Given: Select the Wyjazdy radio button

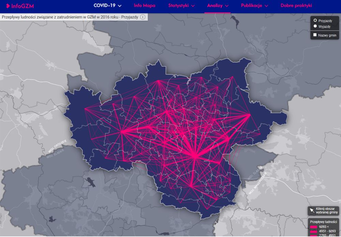Looking at the screenshot, I should [x=315, y=26].
